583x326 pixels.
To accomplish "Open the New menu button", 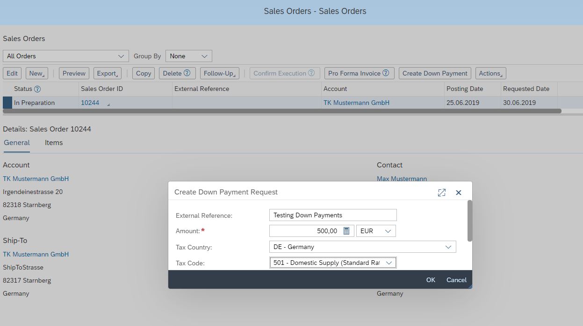I will [x=36, y=73].
